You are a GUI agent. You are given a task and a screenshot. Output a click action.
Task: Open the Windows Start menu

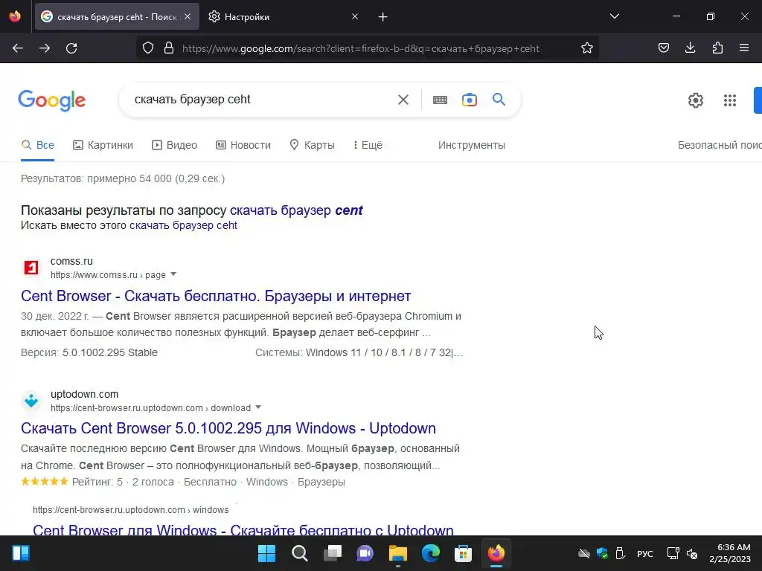pos(266,553)
